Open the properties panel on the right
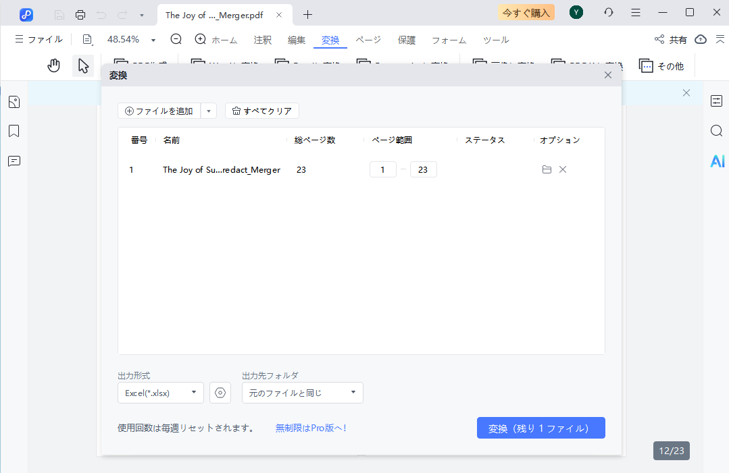Image resolution: width=729 pixels, height=473 pixels. point(717,100)
